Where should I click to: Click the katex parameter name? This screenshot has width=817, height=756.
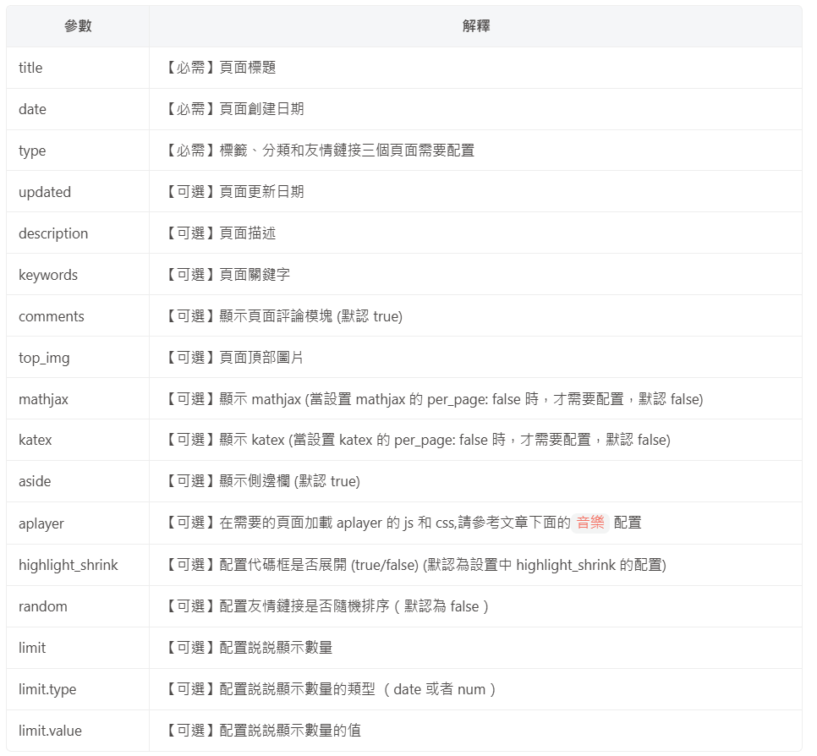(x=35, y=440)
